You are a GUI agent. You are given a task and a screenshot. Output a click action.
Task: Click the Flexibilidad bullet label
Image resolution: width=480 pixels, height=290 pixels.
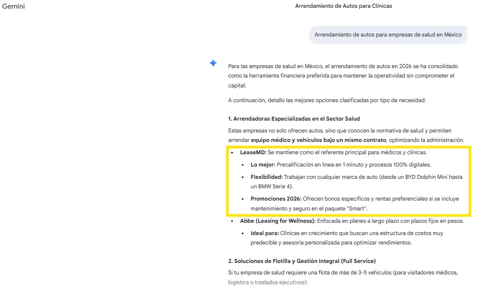click(x=266, y=177)
